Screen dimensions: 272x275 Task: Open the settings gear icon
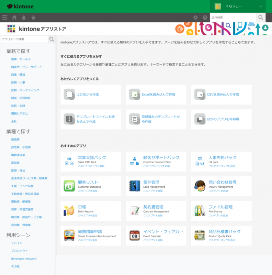coord(196,18)
